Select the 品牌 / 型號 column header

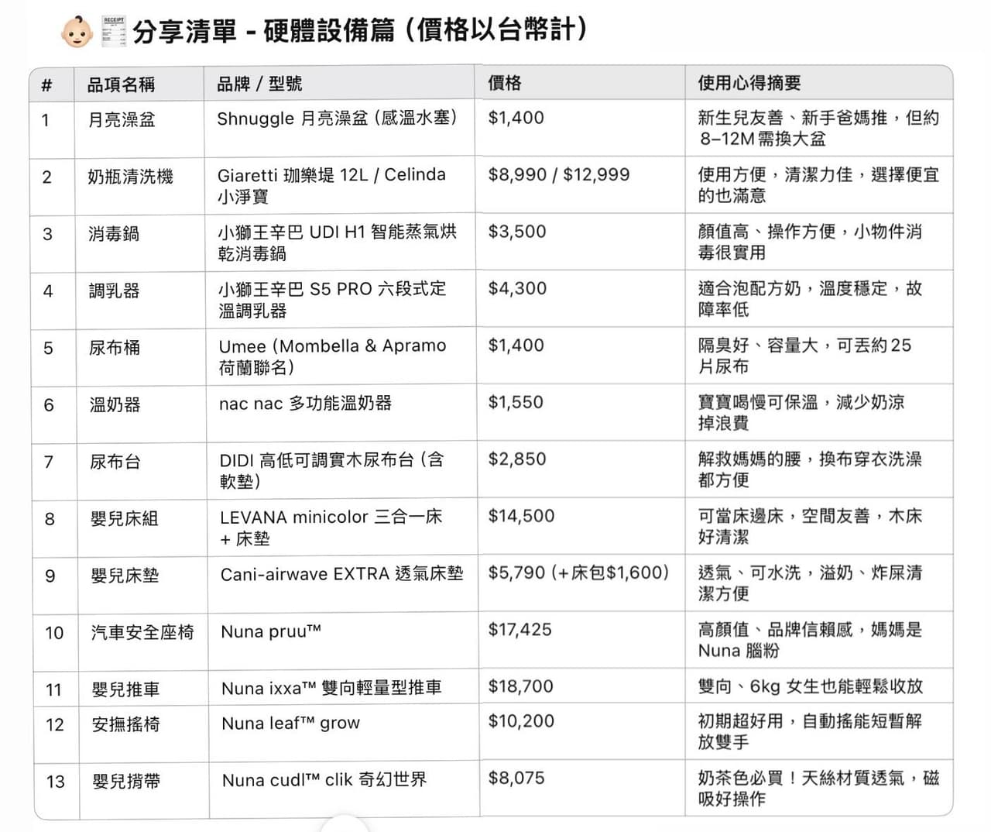pos(259,84)
